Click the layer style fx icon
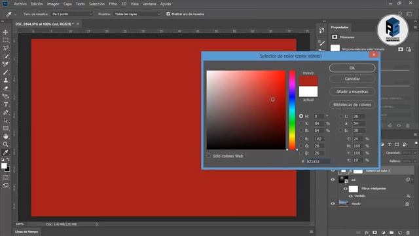Viewport: 419px width, 236px height. point(367,233)
